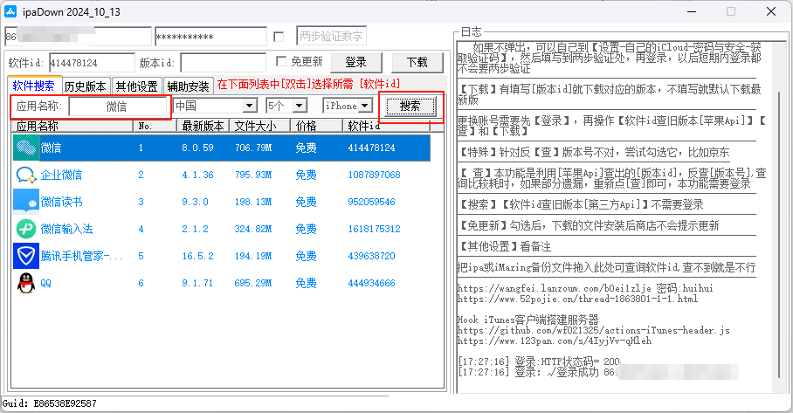Screen dimensions: 793x413
Task: Click software id 444934666
Action: tap(372, 283)
